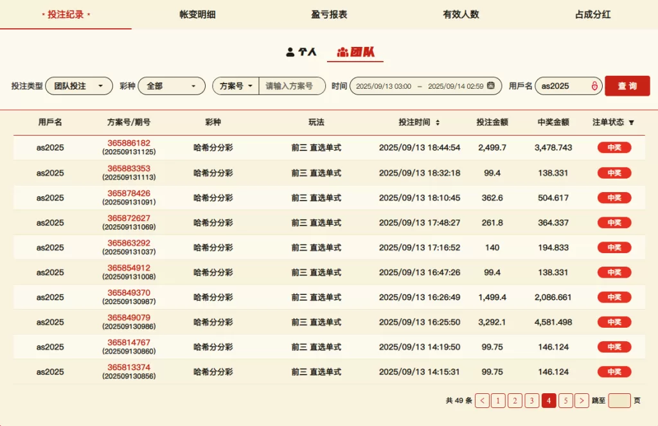Expand the 方案号 selector dropdown
This screenshot has height=426, width=658.
click(236, 85)
